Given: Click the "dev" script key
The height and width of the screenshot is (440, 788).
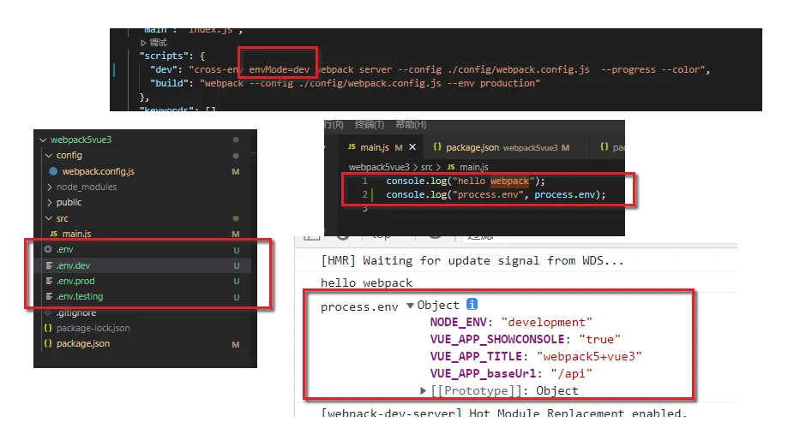Looking at the screenshot, I should pyautogui.click(x=164, y=69).
